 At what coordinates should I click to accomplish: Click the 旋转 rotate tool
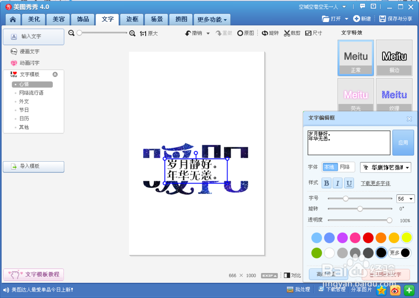click(x=270, y=33)
